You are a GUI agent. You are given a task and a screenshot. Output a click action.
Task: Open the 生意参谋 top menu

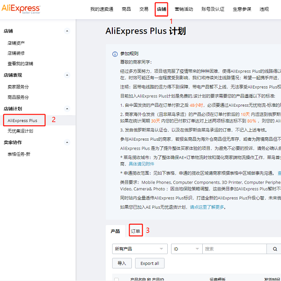242,9
